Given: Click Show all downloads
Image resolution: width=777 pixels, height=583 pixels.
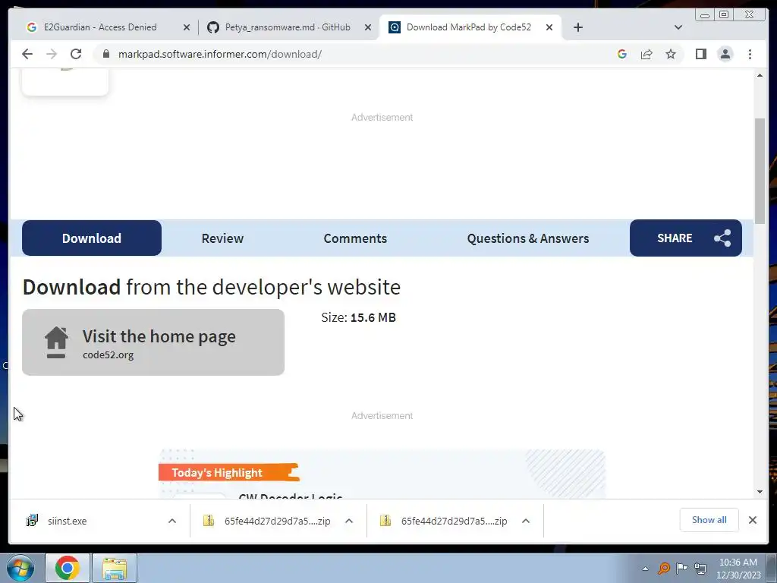Looking at the screenshot, I should click(709, 519).
